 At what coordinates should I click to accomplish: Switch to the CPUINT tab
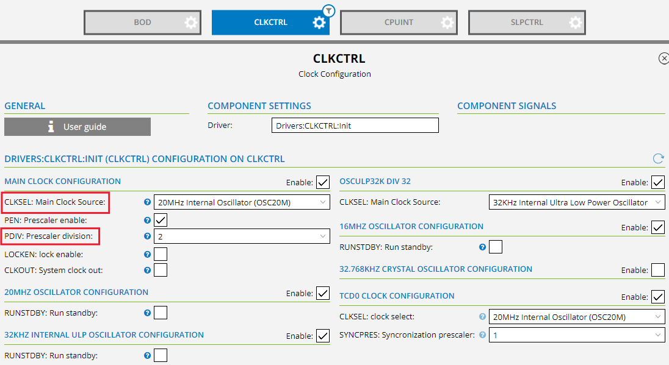(399, 22)
